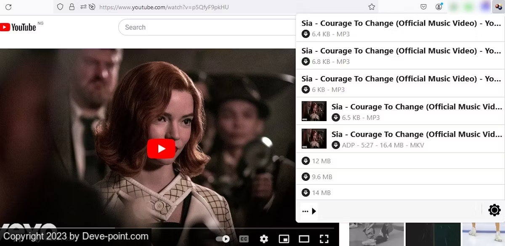Click the download arrow for 6.8 KB MP3

click(306, 61)
